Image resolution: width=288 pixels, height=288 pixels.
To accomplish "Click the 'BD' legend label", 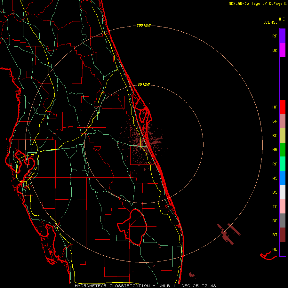I will point(275,136).
